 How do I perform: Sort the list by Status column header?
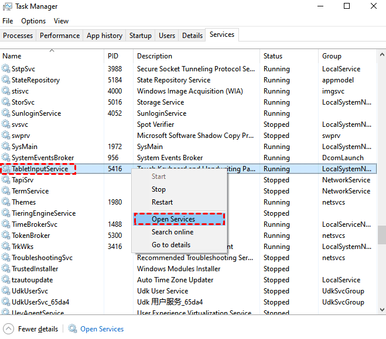(x=273, y=56)
